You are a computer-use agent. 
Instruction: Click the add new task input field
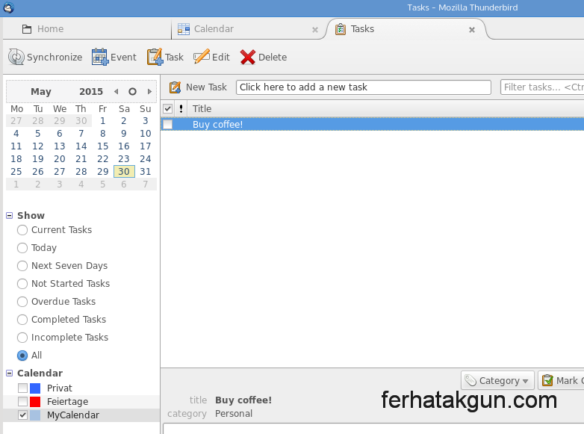[x=364, y=87]
